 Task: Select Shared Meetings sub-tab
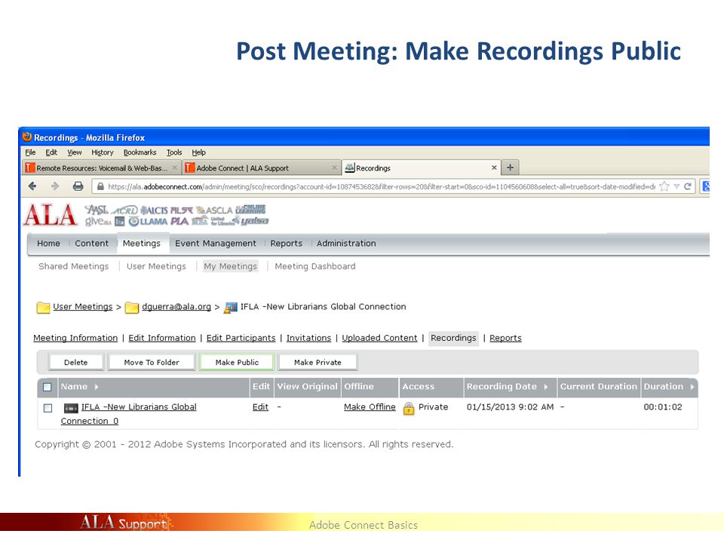pyautogui.click(x=73, y=266)
